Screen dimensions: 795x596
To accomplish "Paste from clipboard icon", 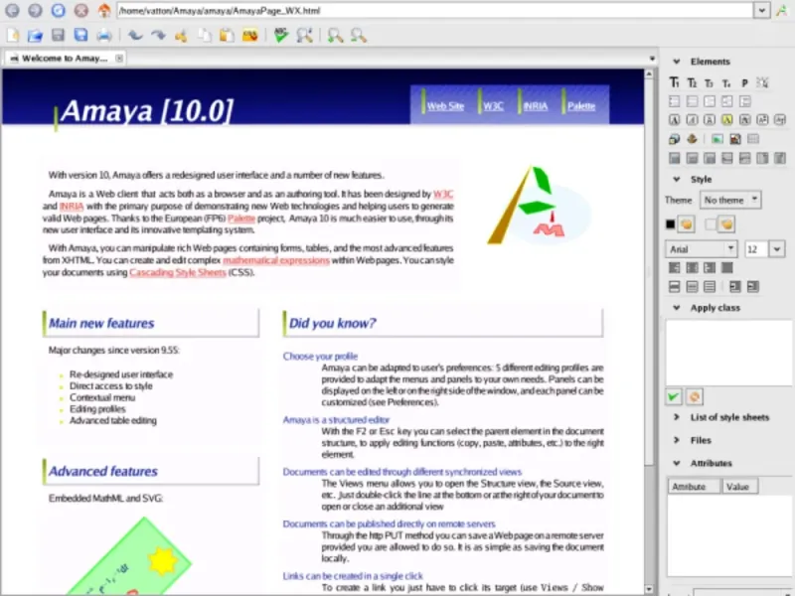I will tap(227, 36).
